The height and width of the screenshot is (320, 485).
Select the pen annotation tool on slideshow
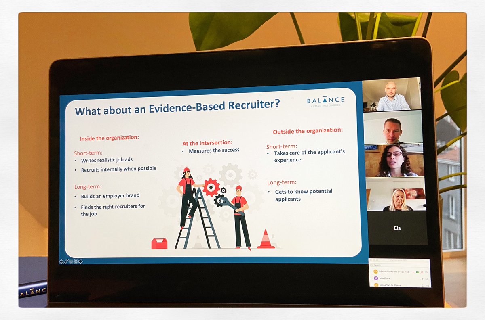[x=66, y=261]
